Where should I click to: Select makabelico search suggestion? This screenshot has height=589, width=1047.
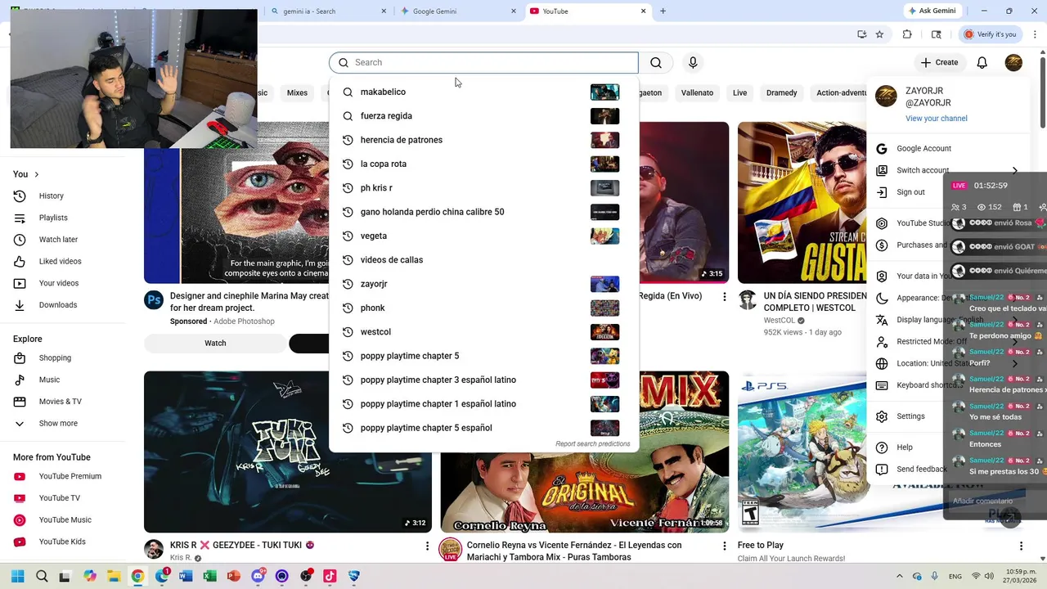[483, 92]
